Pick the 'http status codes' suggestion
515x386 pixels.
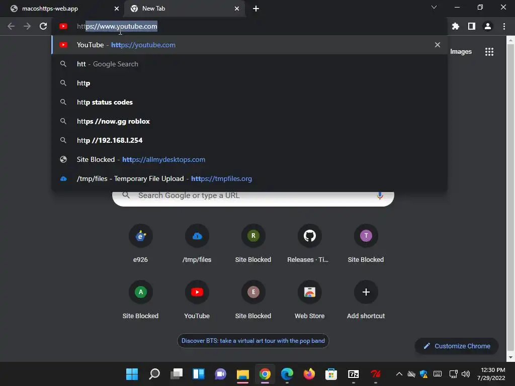pos(249,102)
